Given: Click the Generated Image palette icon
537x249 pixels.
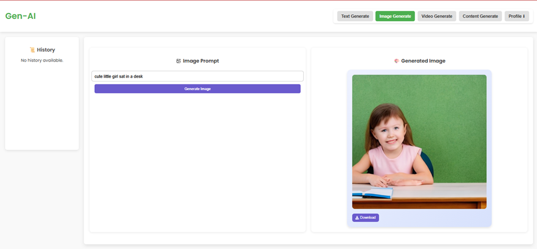Looking at the screenshot, I should (x=396, y=61).
